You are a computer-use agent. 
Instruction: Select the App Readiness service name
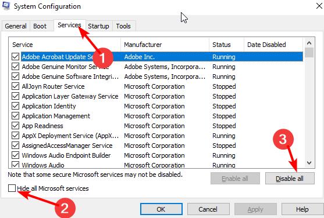click(42, 126)
